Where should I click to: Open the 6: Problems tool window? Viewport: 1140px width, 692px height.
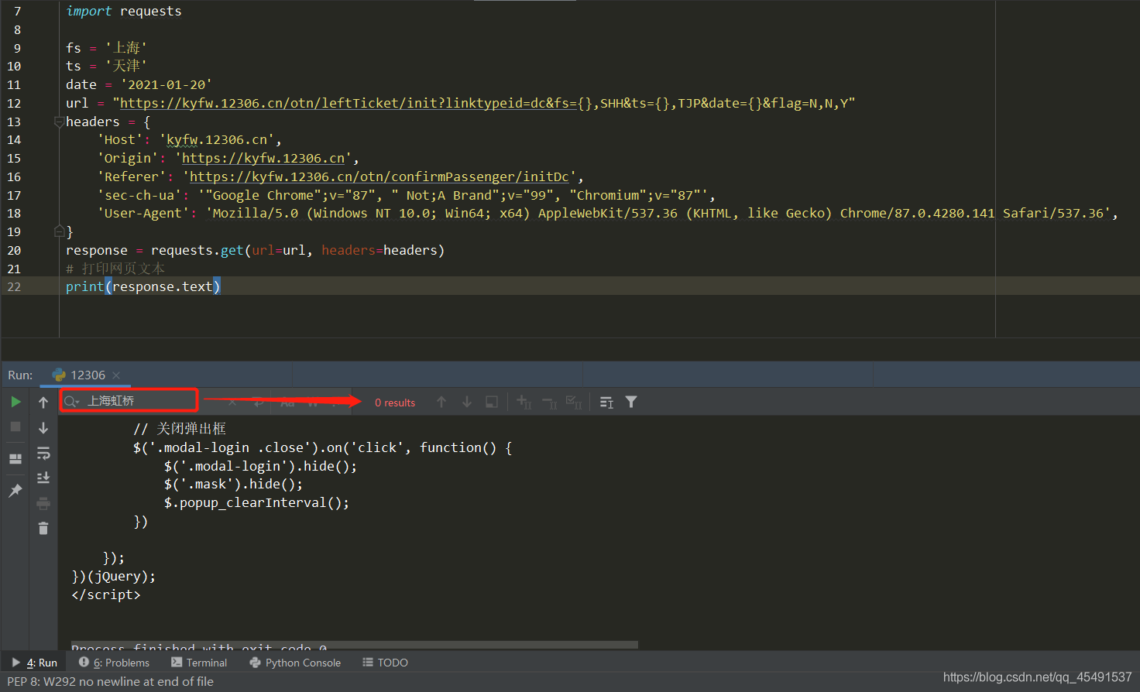pyautogui.click(x=114, y=663)
